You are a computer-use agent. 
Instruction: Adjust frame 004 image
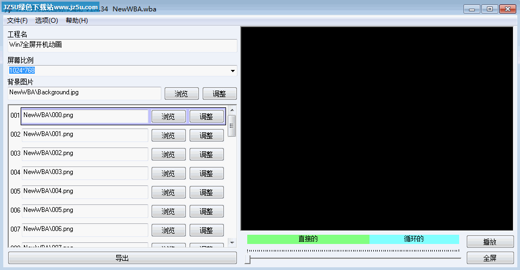(206, 173)
